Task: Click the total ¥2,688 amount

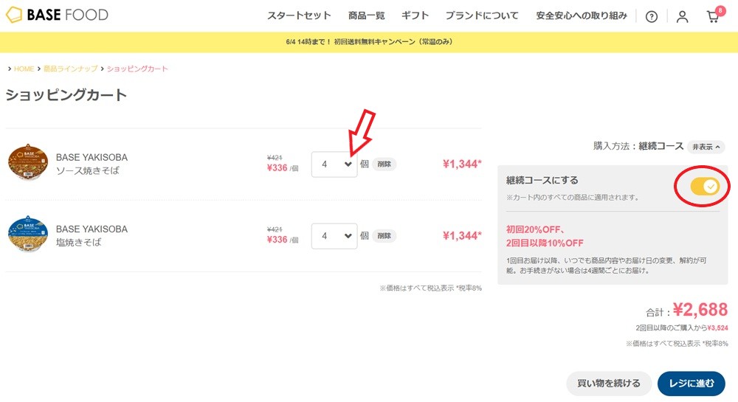Action: (x=700, y=310)
